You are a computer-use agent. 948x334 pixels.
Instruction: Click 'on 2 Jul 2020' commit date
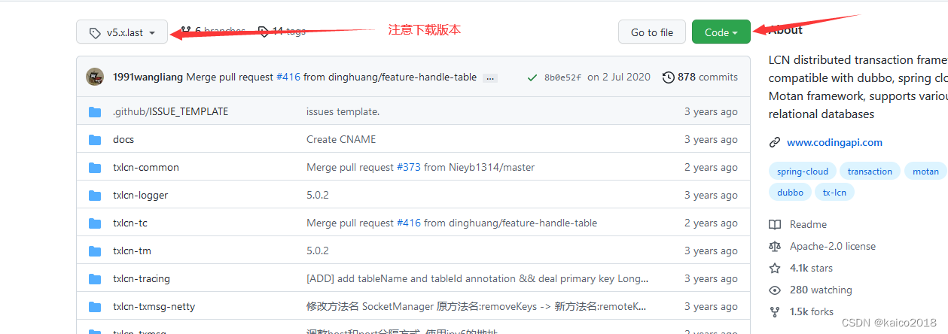tap(619, 77)
